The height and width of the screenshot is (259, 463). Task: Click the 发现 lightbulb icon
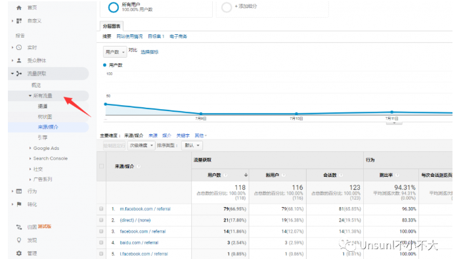point(19,240)
